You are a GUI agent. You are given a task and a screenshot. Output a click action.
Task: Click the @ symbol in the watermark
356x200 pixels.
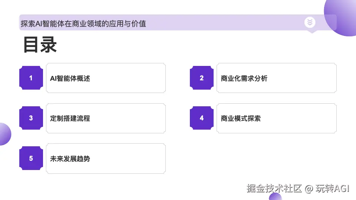[309, 189]
